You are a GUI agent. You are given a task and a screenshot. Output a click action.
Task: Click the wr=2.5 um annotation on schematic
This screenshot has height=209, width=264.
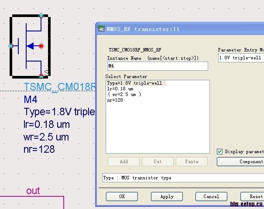pos(46,137)
